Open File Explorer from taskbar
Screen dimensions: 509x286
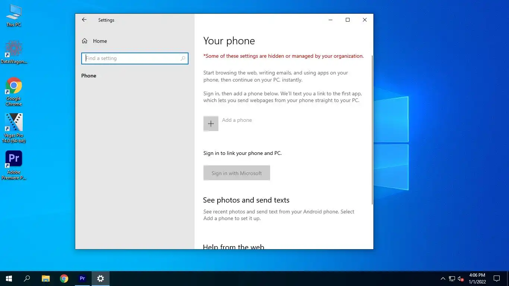tap(45, 279)
